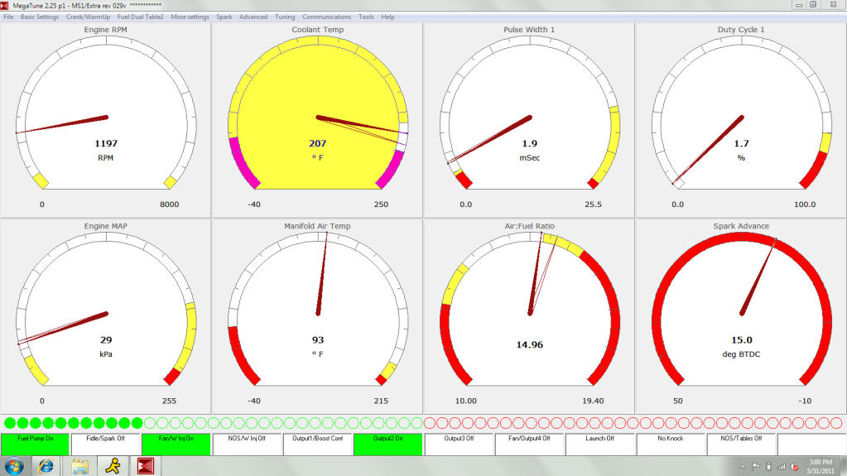This screenshot has width=847, height=476.
Task: Open the Basic Settings menu
Action: click(40, 17)
